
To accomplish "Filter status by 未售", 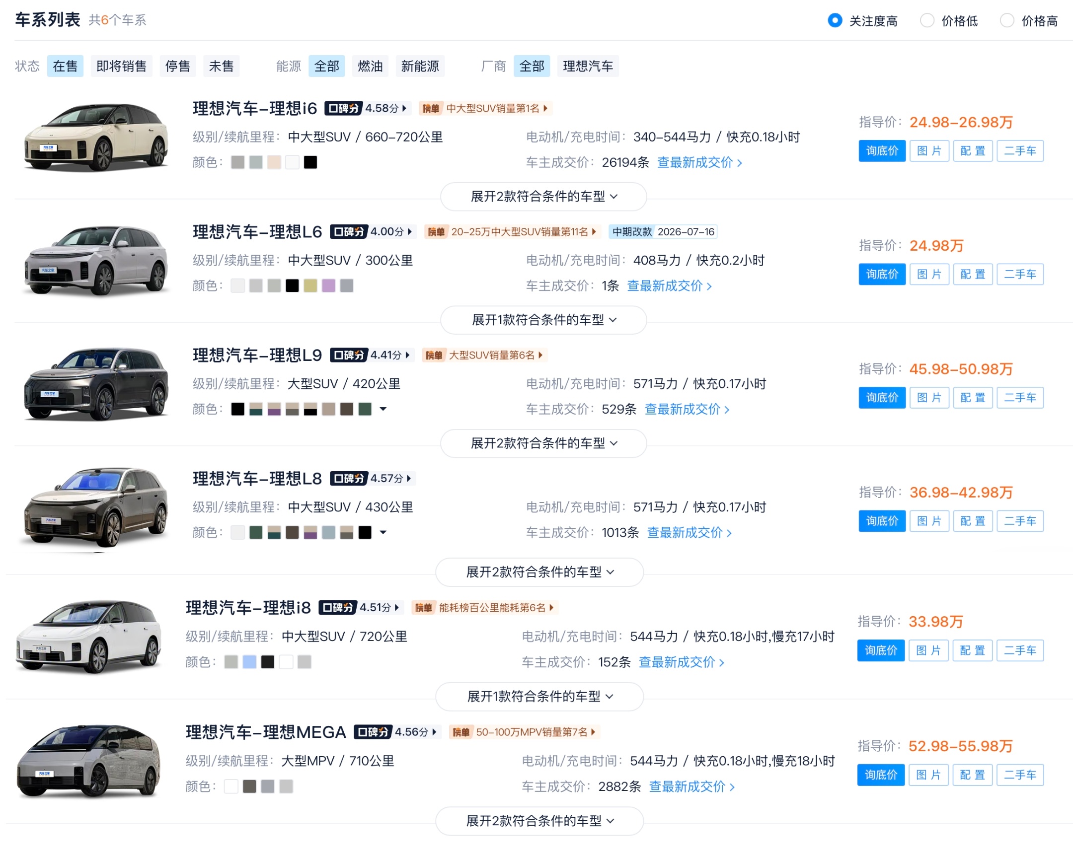I will click(222, 66).
